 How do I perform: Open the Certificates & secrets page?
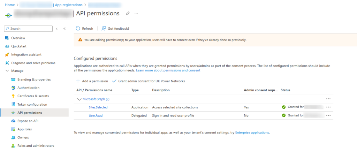pyautogui.click(x=33, y=96)
